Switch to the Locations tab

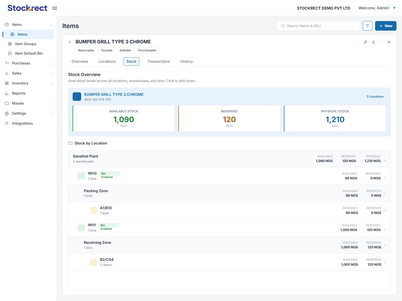tap(107, 61)
